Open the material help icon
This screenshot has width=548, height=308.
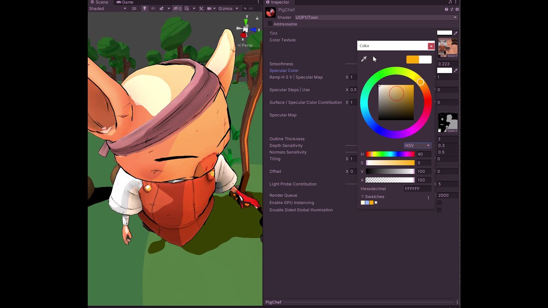pyautogui.click(x=447, y=9)
